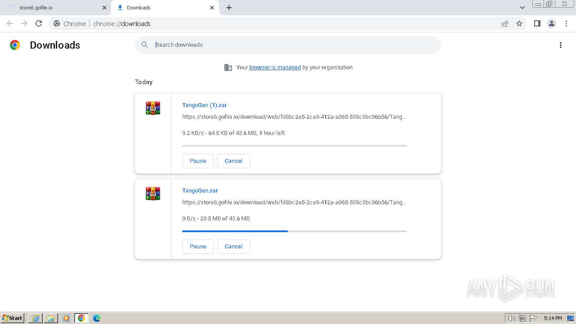Close the store8.gofile.io tab
This screenshot has height=324, width=576.
[x=104, y=8]
